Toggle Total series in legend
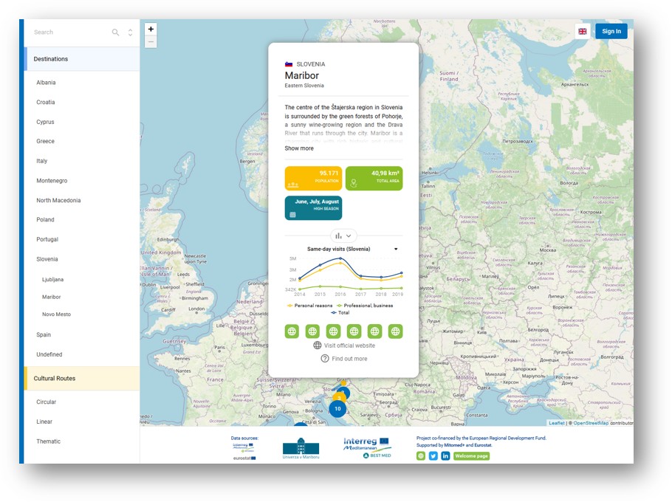Image resolution: width=672 pixels, height=502 pixels. click(340, 313)
